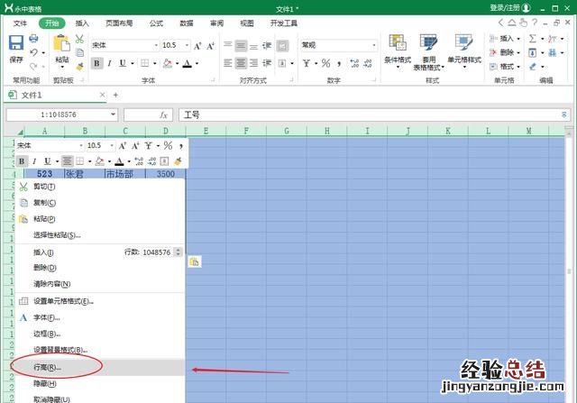Image resolution: width=577 pixels, height=403 pixels.
Task: Toggle Underline in the ribbon font group
Action: click(x=123, y=63)
